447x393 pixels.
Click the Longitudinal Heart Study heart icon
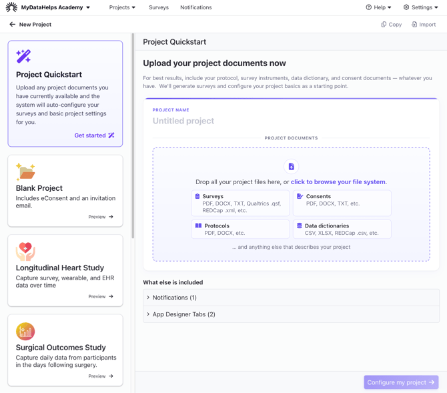(x=25, y=252)
